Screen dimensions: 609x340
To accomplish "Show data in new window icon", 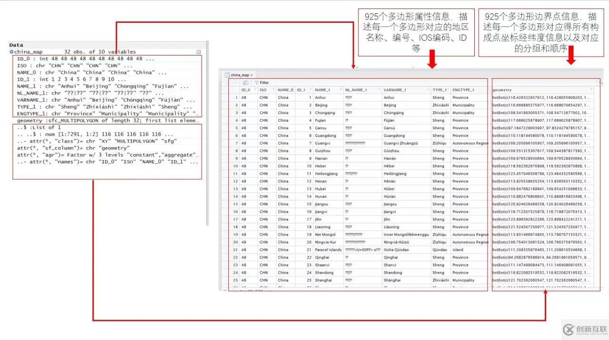I will click(246, 83).
